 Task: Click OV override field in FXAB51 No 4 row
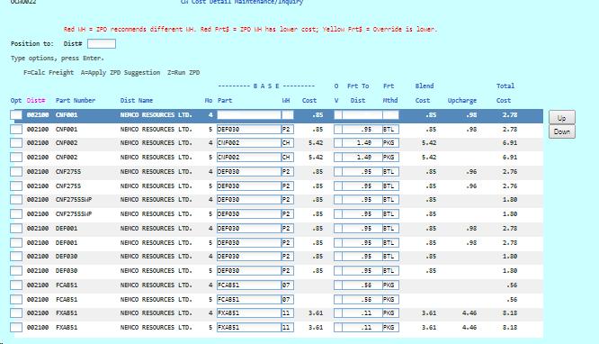(337, 313)
